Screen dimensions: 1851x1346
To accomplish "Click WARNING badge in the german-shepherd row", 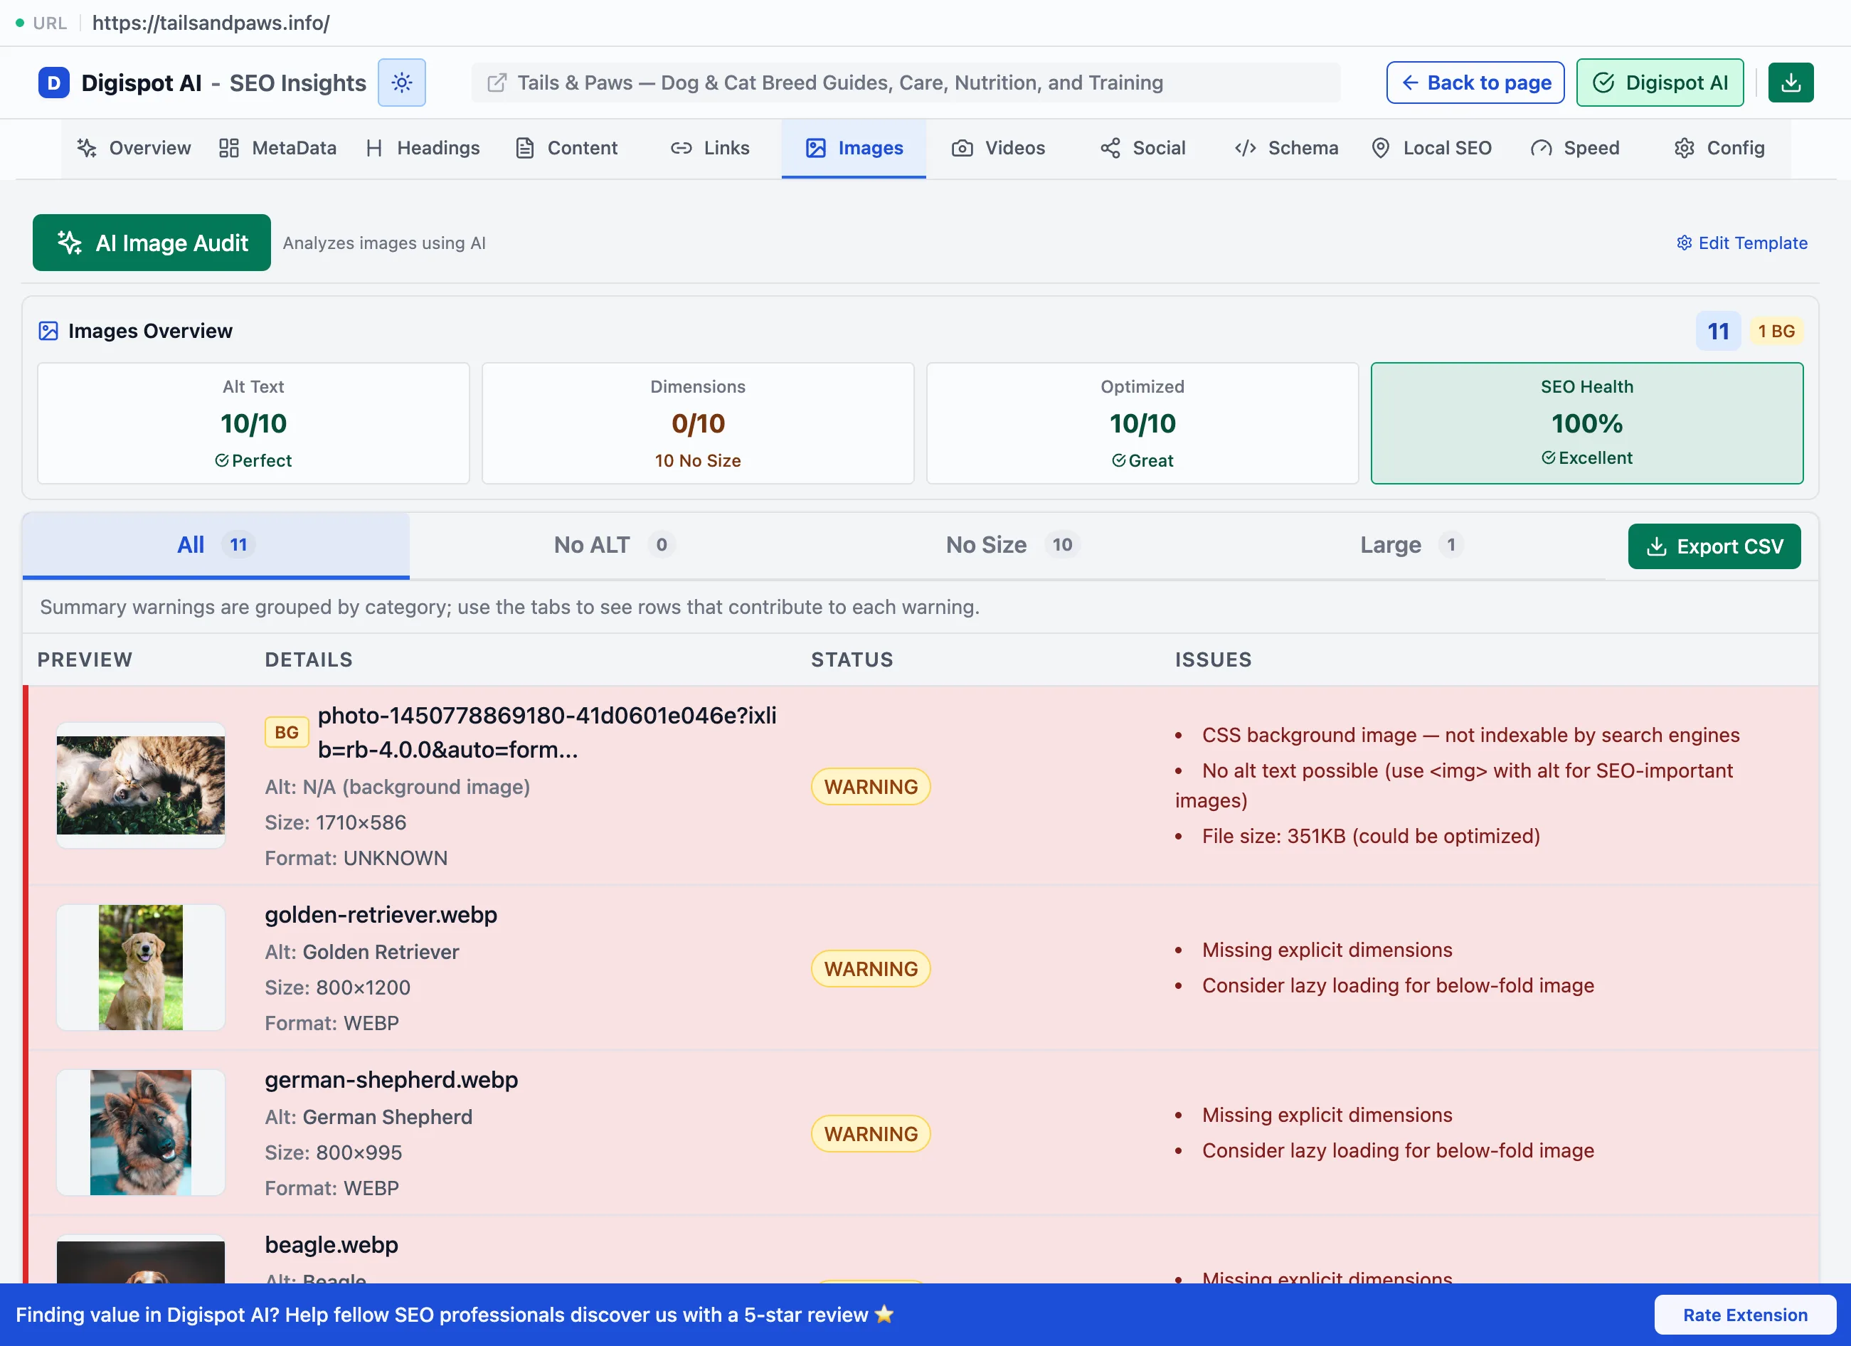I will [x=871, y=1134].
